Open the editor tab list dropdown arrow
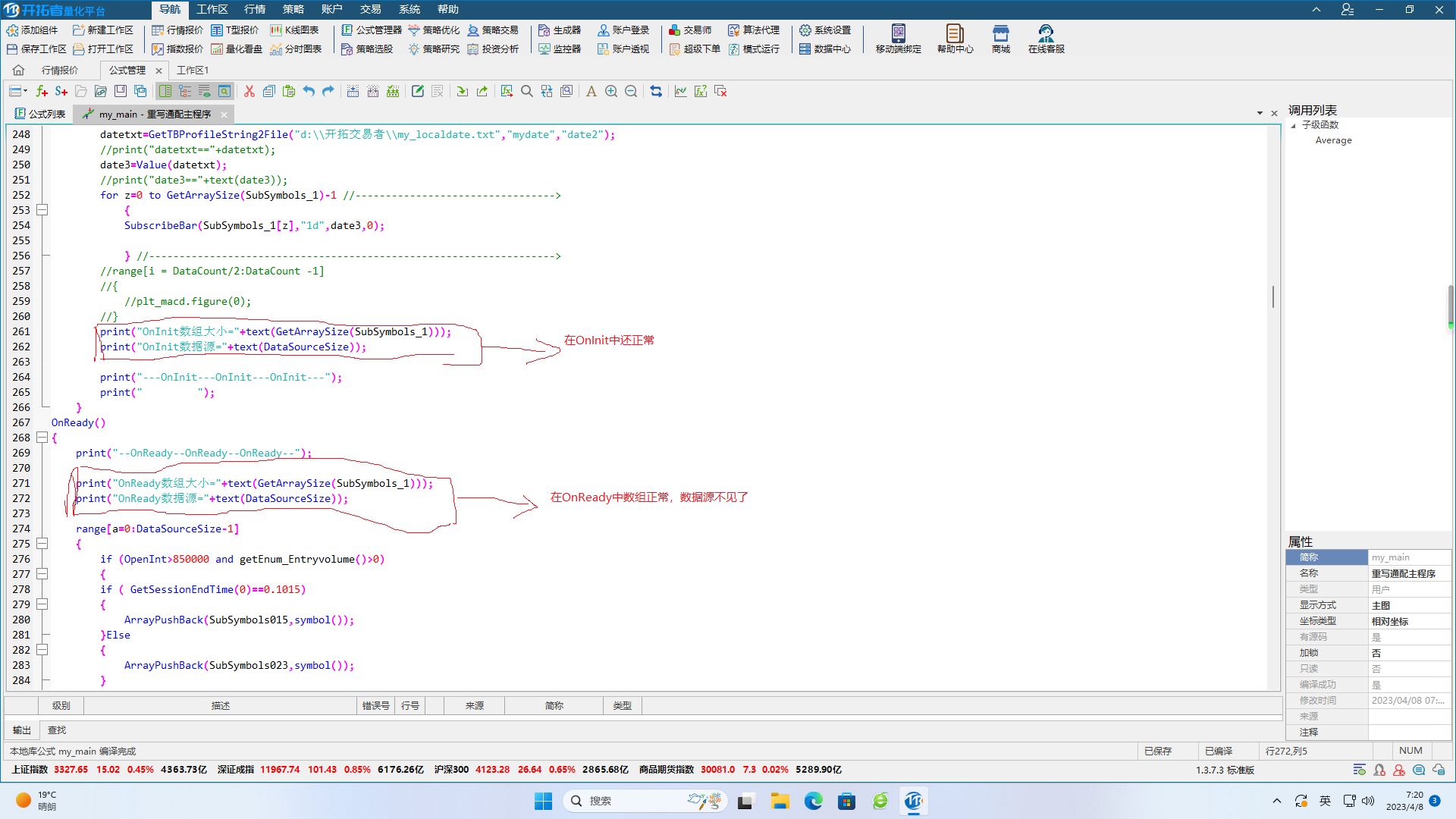The height and width of the screenshot is (819, 1456). [1260, 113]
